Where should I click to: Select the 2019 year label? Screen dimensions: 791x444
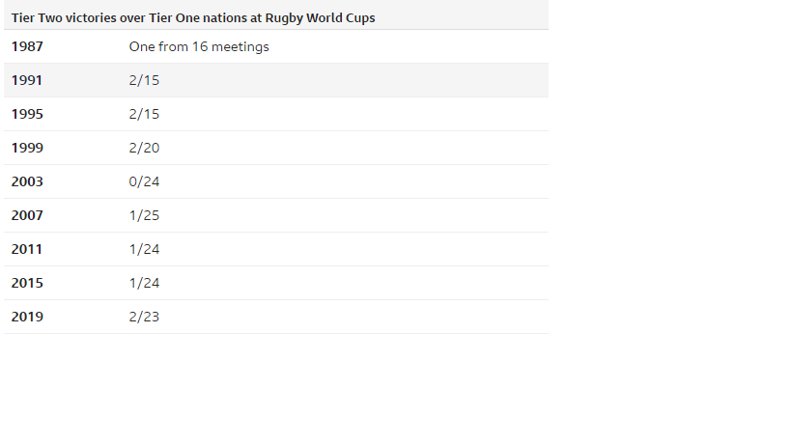point(27,317)
